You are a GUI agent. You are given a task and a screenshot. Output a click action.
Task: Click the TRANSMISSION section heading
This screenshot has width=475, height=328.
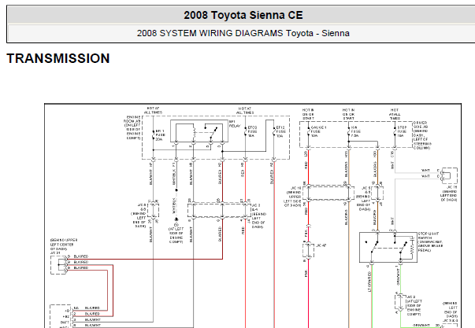[58, 58]
